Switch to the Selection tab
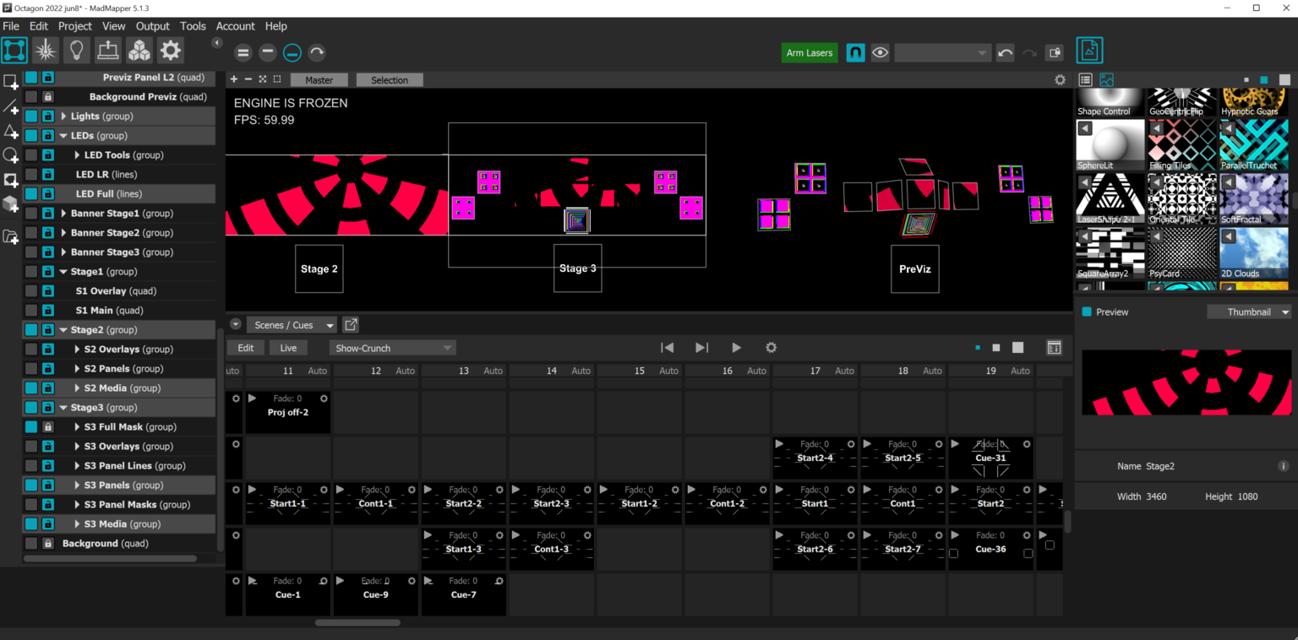 390,80
